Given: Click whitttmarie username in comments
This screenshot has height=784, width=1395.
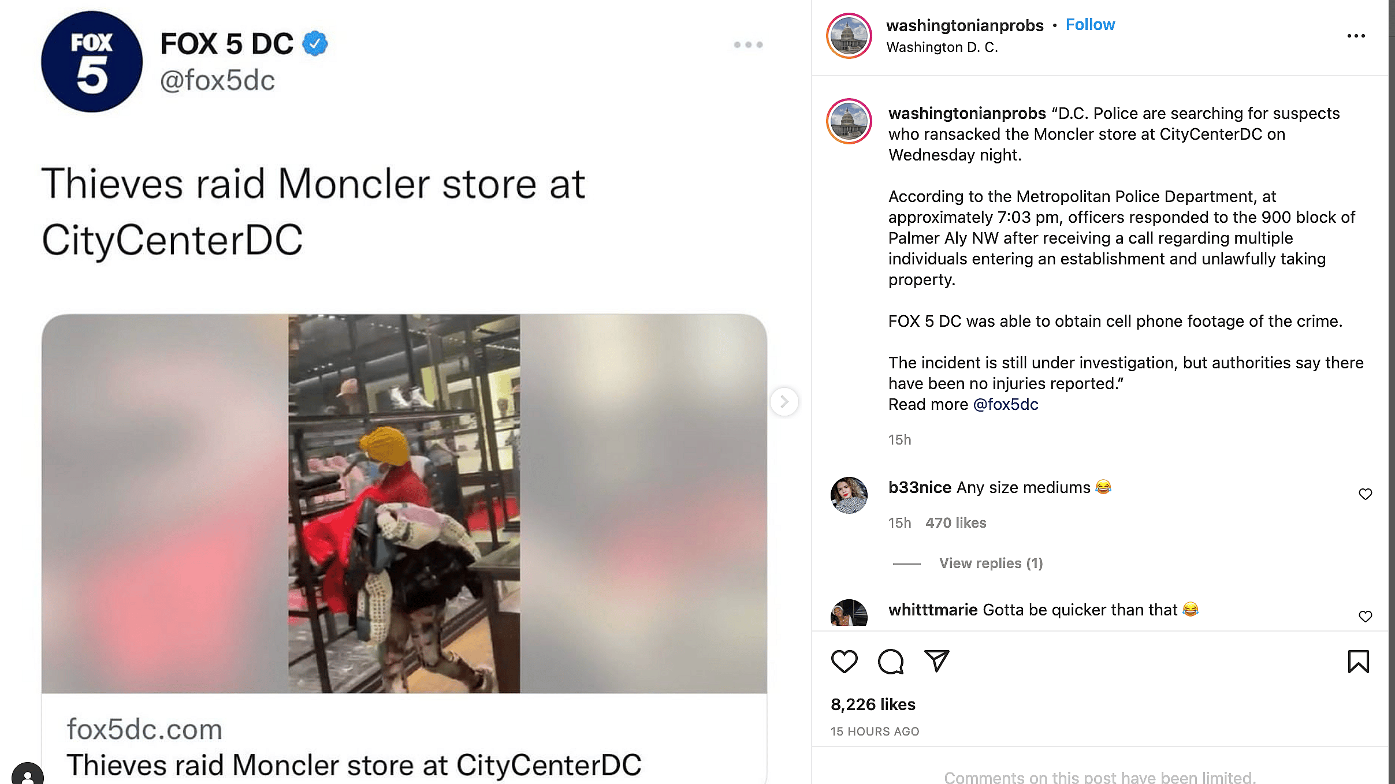Looking at the screenshot, I should coord(932,610).
